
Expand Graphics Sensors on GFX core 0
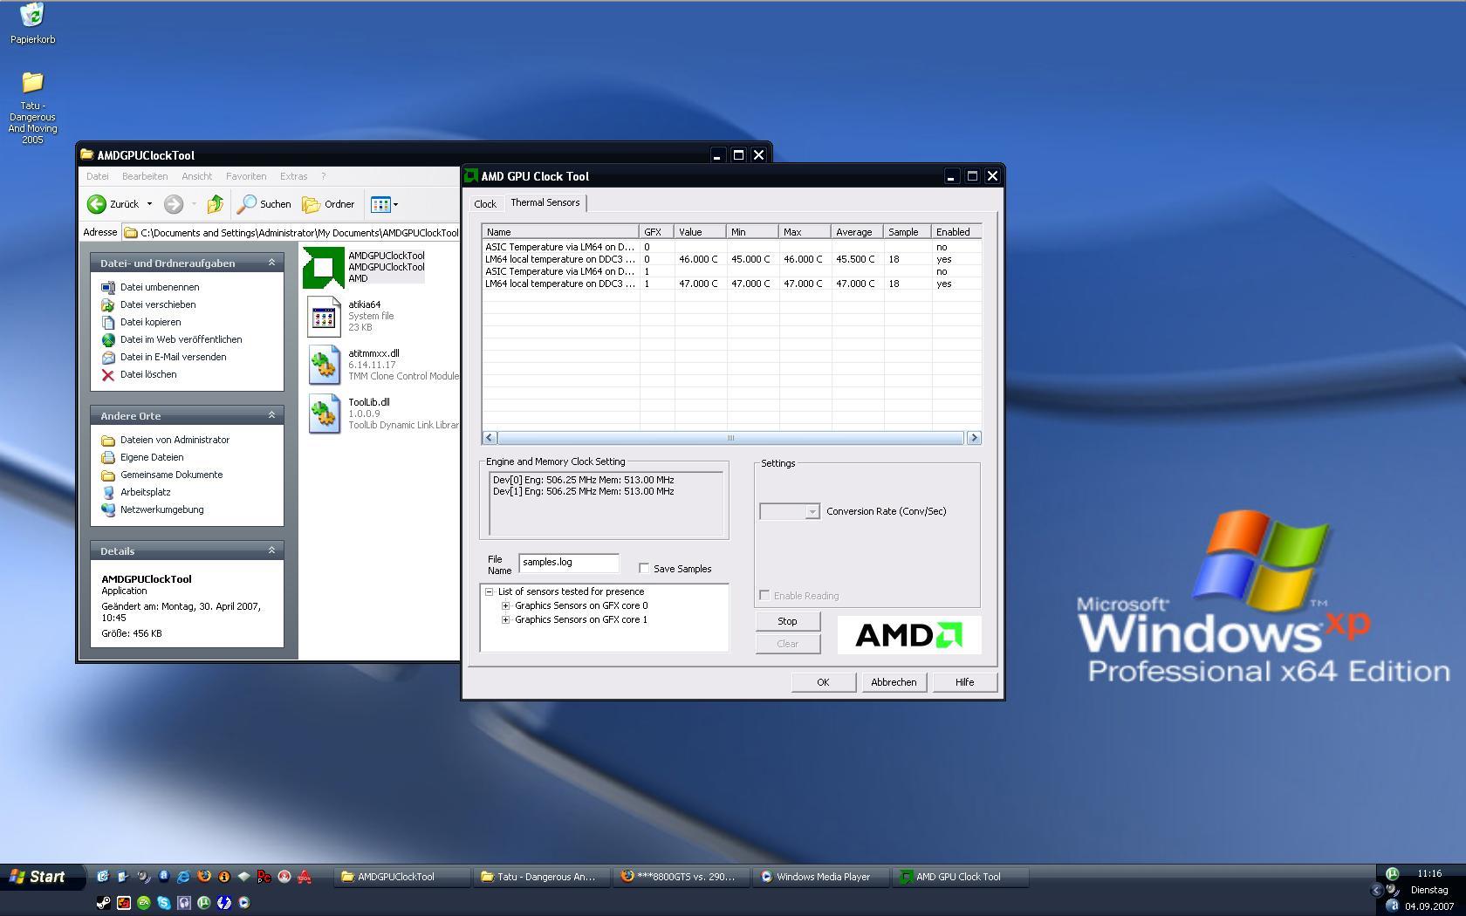pyautogui.click(x=505, y=605)
